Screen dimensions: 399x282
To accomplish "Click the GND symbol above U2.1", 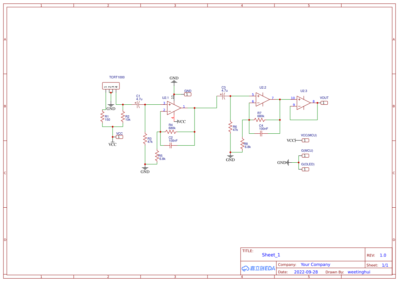I will click(x=174, y=79).
